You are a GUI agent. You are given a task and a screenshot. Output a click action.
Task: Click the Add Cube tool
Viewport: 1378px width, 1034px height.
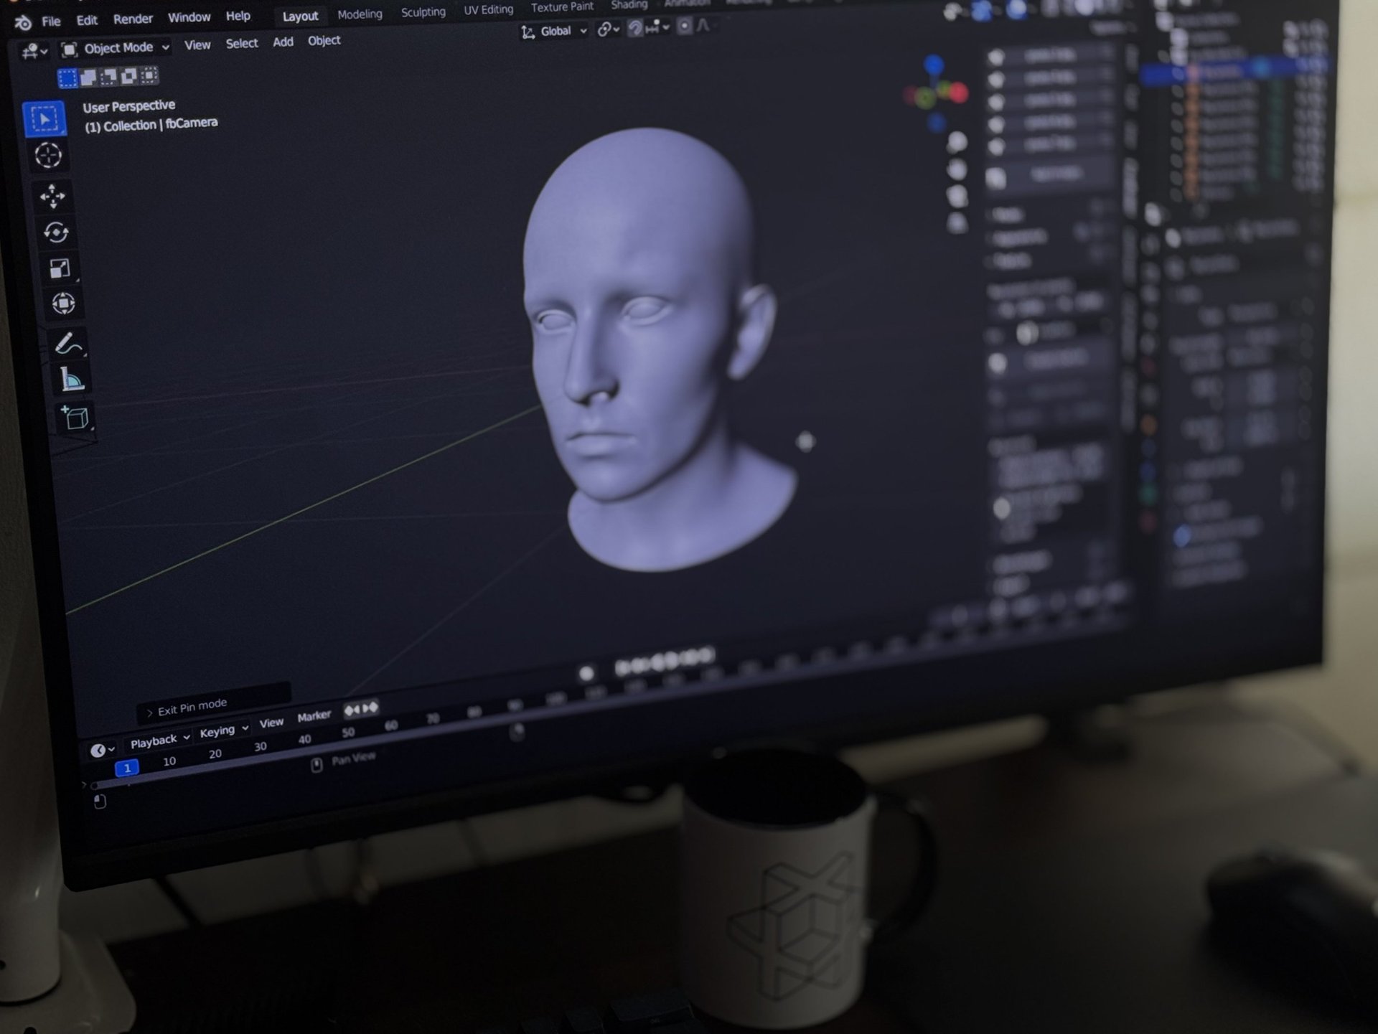click(75, 417)
